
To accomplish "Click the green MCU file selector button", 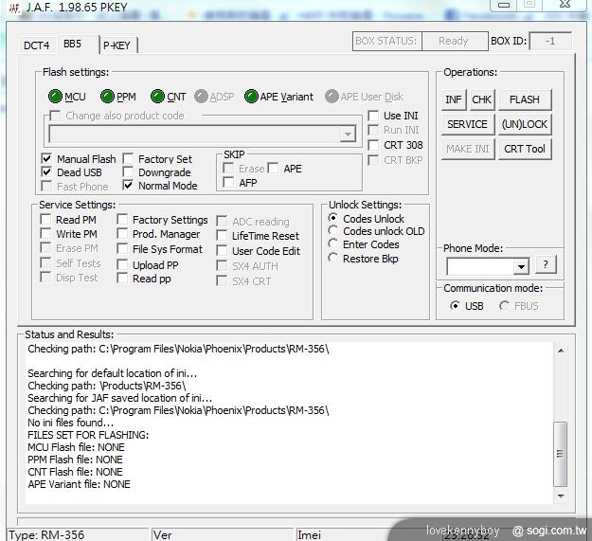I will (55, 97).
